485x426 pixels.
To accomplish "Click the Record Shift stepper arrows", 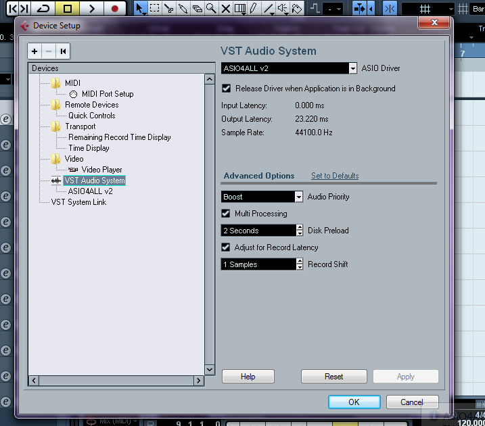I will click(x=300, y=264).
